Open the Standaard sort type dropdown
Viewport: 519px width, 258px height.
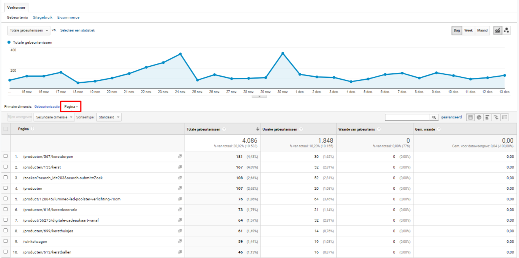109,118
